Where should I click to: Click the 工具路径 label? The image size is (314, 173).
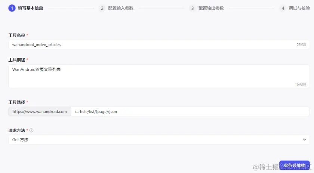tap(17, 102)
